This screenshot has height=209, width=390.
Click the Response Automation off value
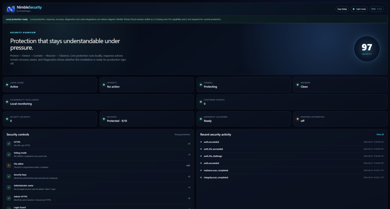click(302, 121)
